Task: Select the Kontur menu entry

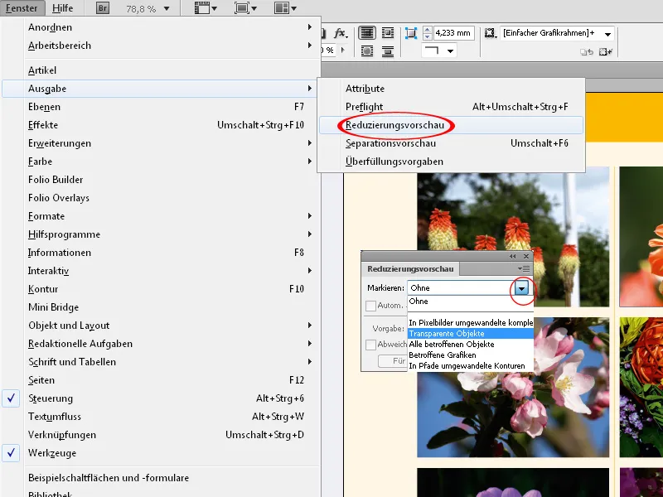Action: [x=161, y=288]
